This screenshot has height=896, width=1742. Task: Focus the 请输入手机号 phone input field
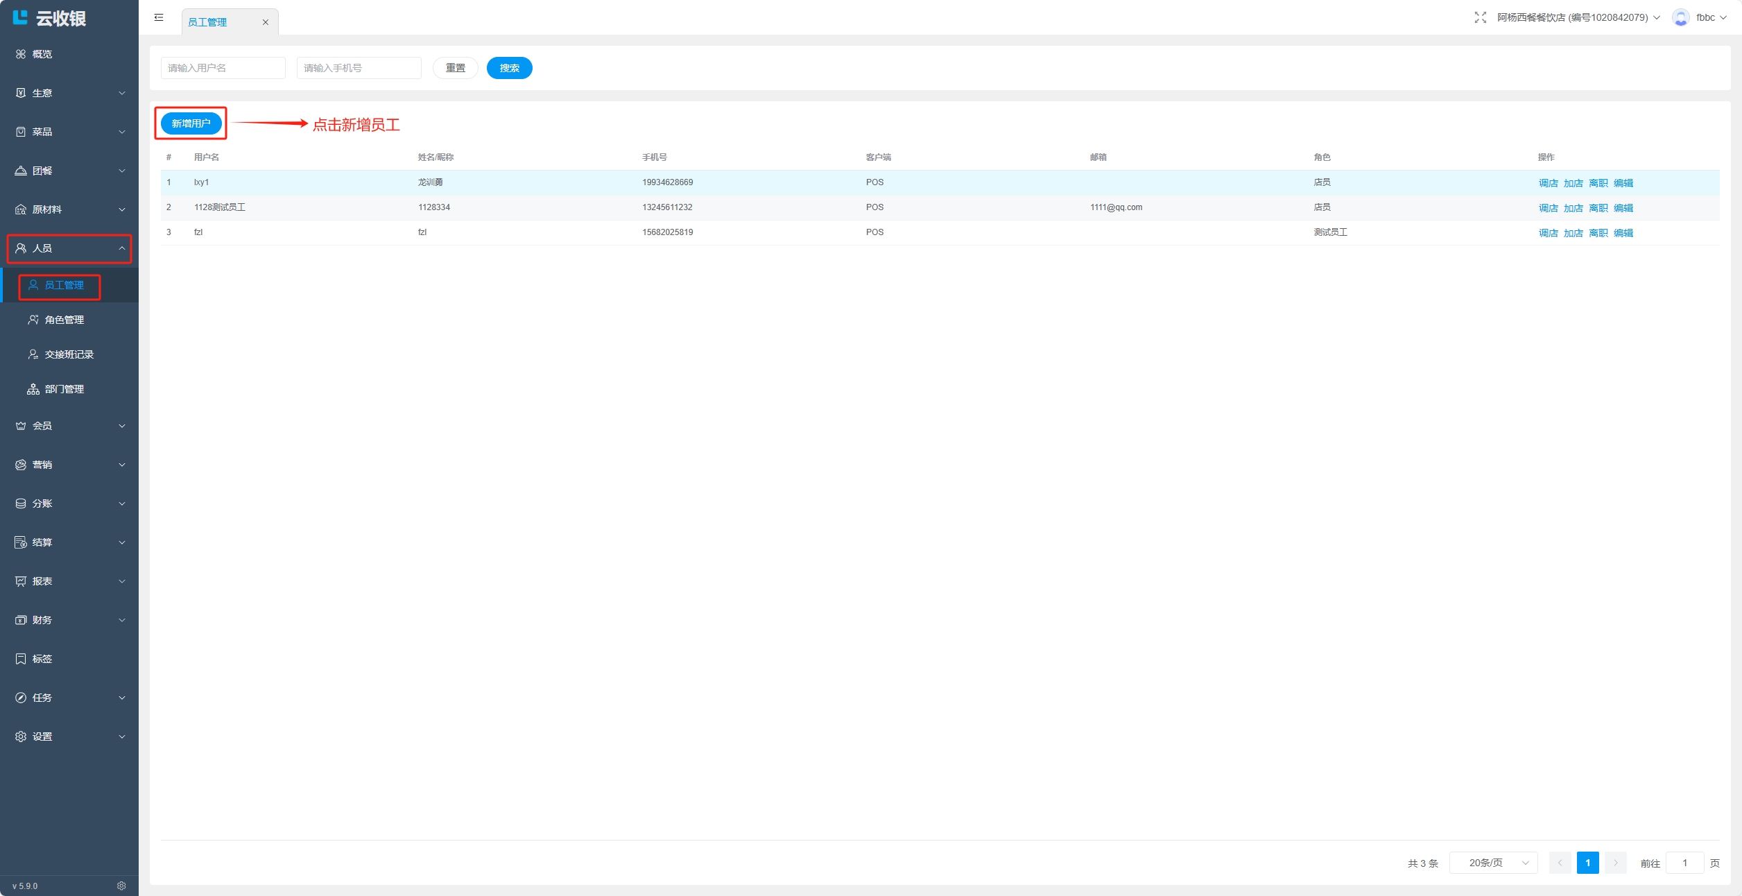pos(359,68)
